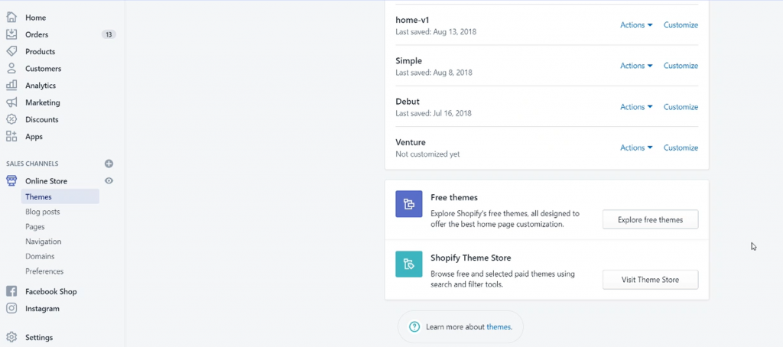Open Actions dropdown for Debut theme
Viewport: 783px width, 347px height.
point(636,107)
